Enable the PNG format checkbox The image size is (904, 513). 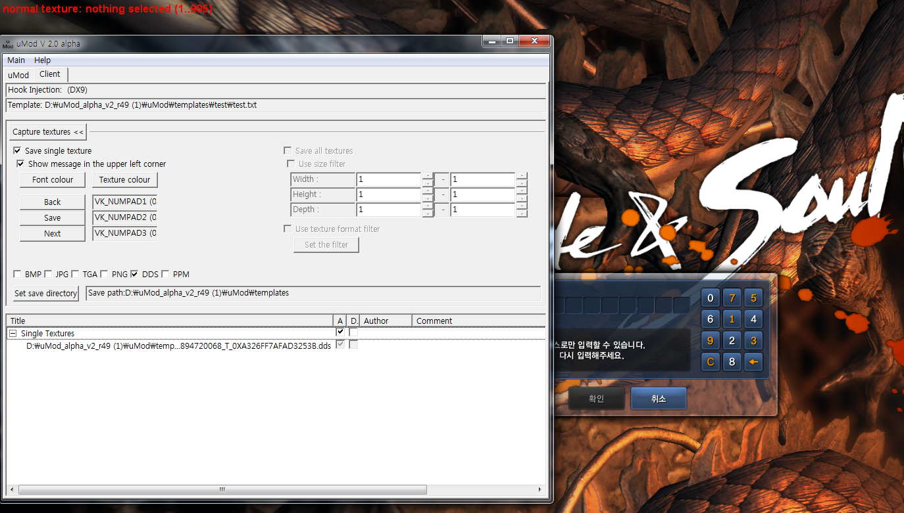(105, 275)
